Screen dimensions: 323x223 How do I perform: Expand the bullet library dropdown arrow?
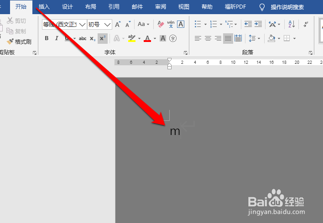[205, 24]
